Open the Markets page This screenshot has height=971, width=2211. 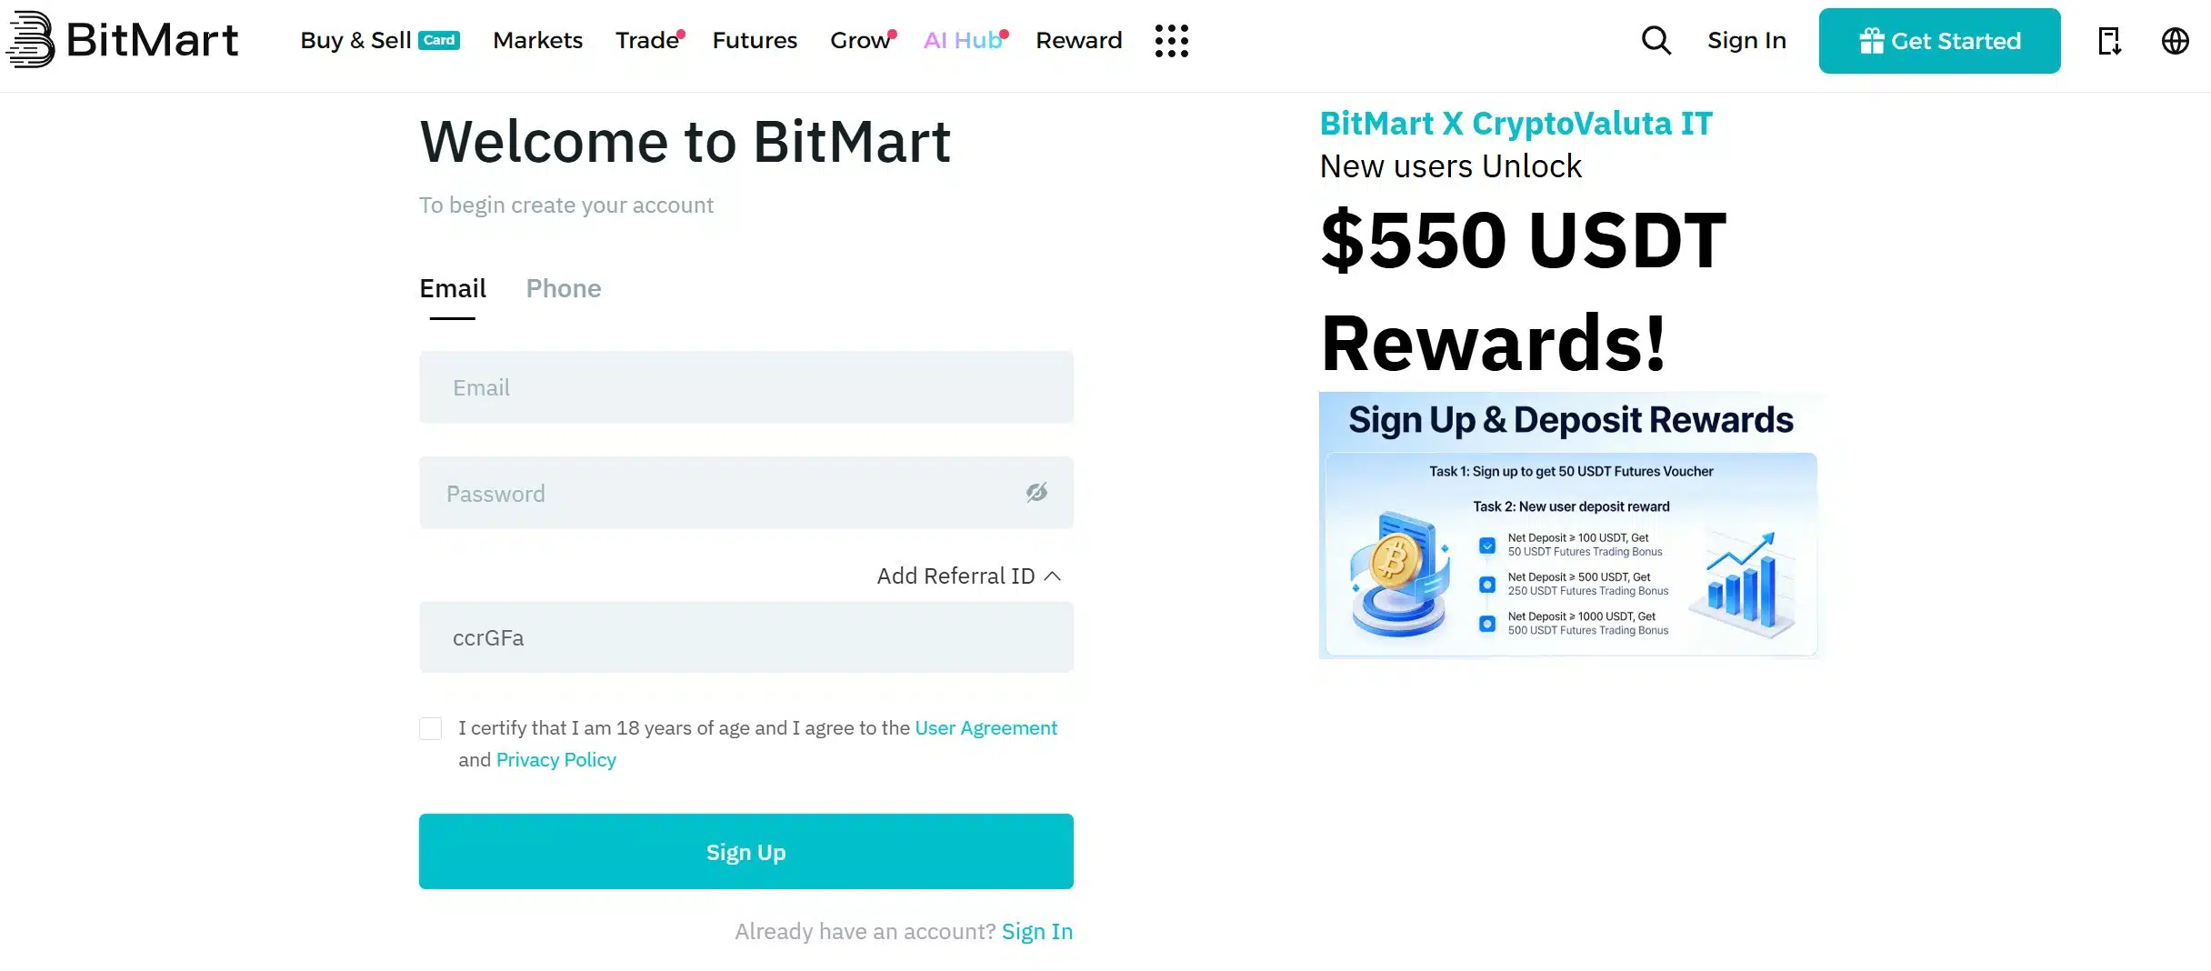coord(537,40)
